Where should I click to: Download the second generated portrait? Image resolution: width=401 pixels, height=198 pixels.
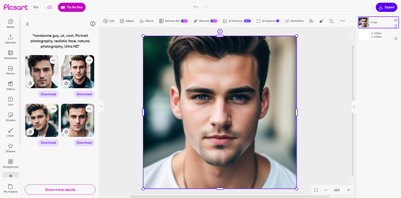(84, 94)
